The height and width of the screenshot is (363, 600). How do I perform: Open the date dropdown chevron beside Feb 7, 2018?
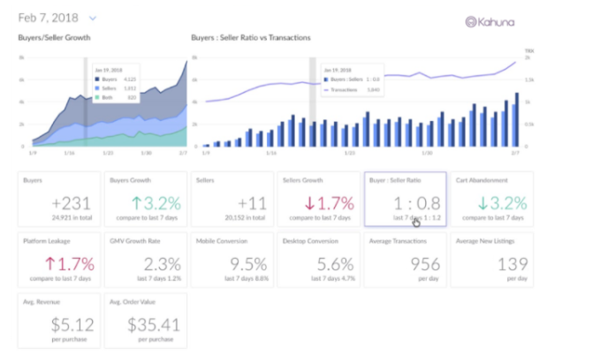point(93,18)
